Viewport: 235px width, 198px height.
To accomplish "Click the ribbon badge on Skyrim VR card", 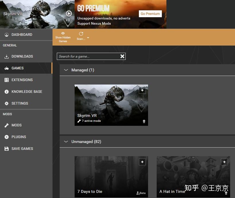I will click(x=144, y=121).
